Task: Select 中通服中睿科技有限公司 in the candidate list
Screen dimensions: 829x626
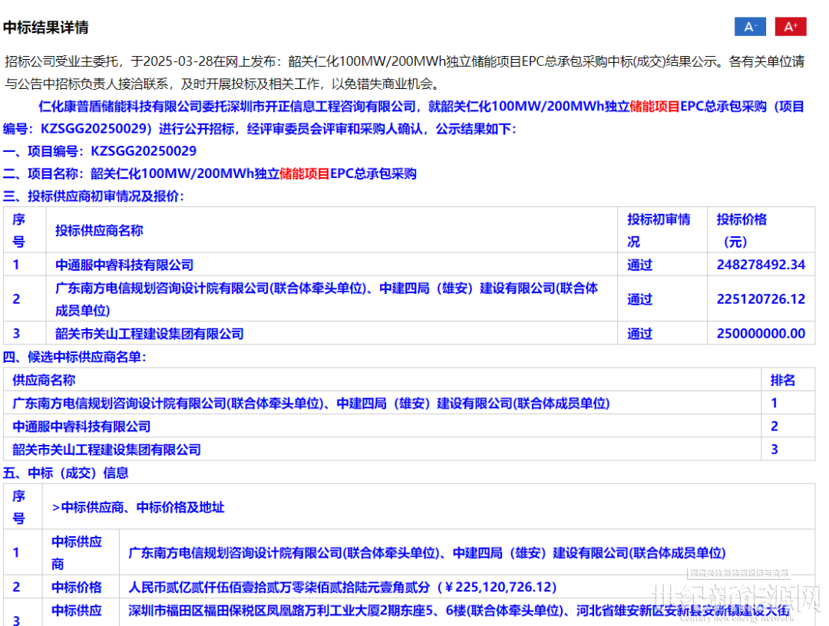Action: (x=81, y=427)
